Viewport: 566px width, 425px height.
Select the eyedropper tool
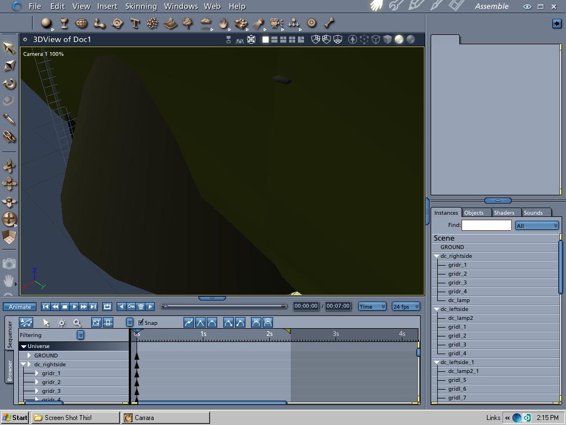pyautogui.click(x=9, y=119)
